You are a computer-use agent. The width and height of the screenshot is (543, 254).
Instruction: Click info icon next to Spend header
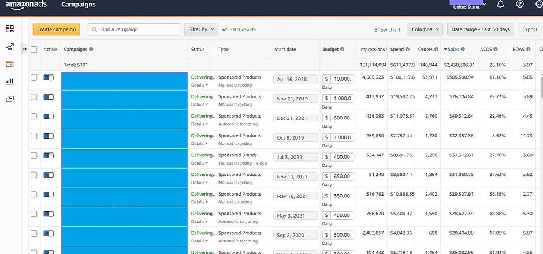(x=408, y=50)
